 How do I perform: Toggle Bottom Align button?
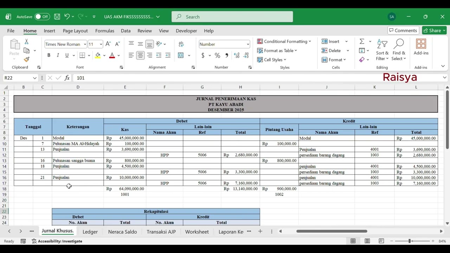149,44
